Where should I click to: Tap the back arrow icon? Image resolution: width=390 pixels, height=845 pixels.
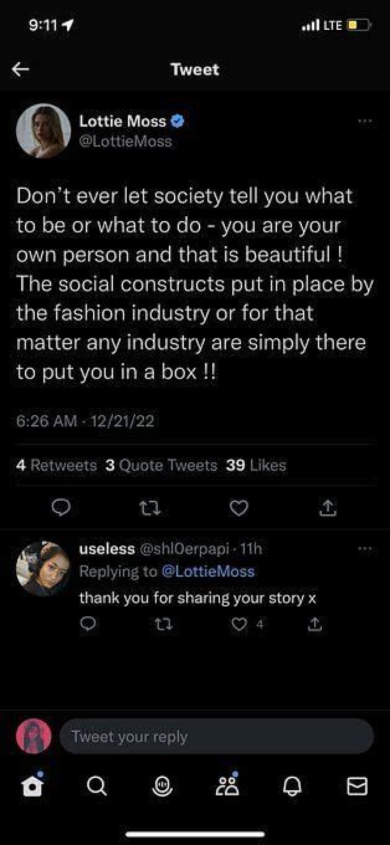(x=21, y=69)
